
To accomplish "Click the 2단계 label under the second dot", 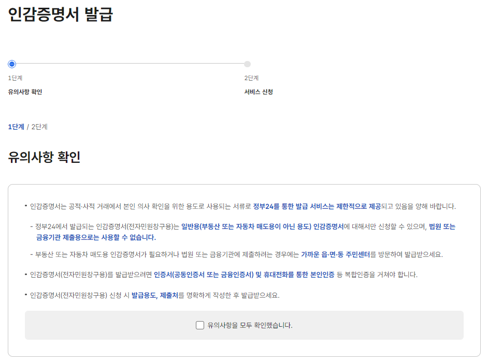I will click(x=252, y=79).
